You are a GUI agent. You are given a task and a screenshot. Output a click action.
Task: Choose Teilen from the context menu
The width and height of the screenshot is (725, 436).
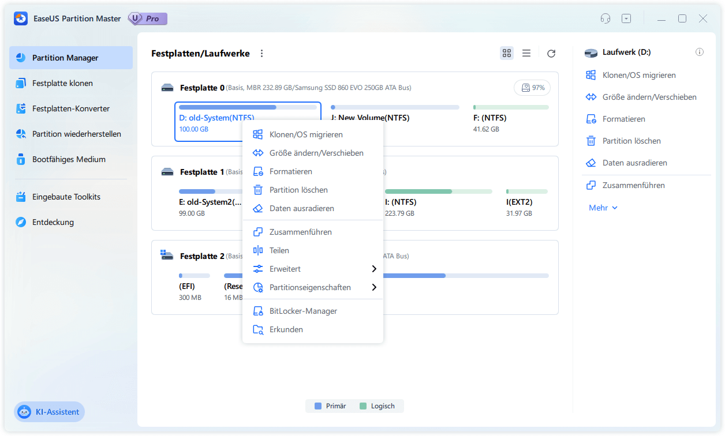point(279,250)
